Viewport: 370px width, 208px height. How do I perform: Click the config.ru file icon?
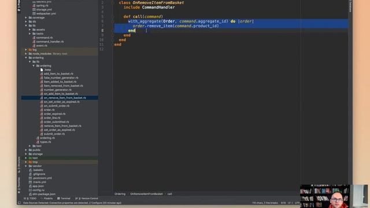pyautogui.click(x=30, y=190)
